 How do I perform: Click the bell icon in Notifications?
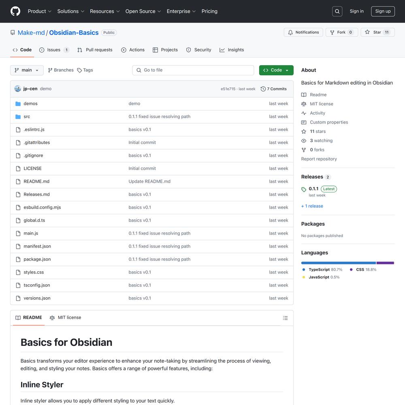coord(290,32)
